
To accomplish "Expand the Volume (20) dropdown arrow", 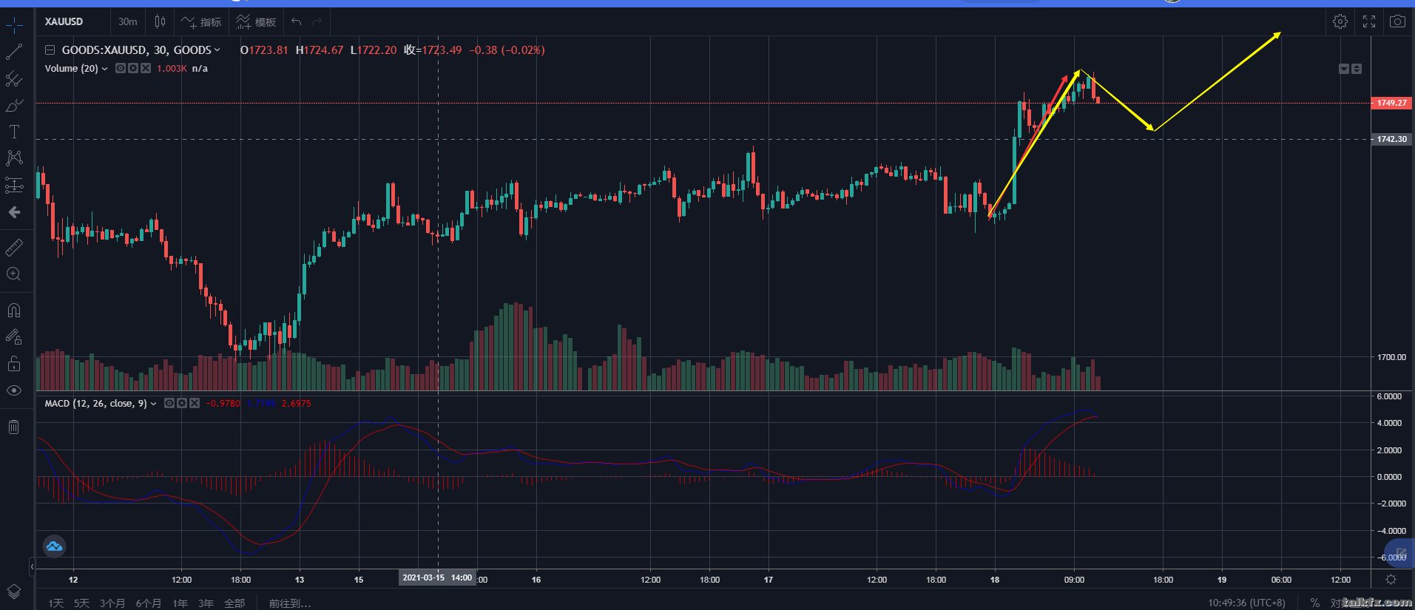I will click(104, 69).
